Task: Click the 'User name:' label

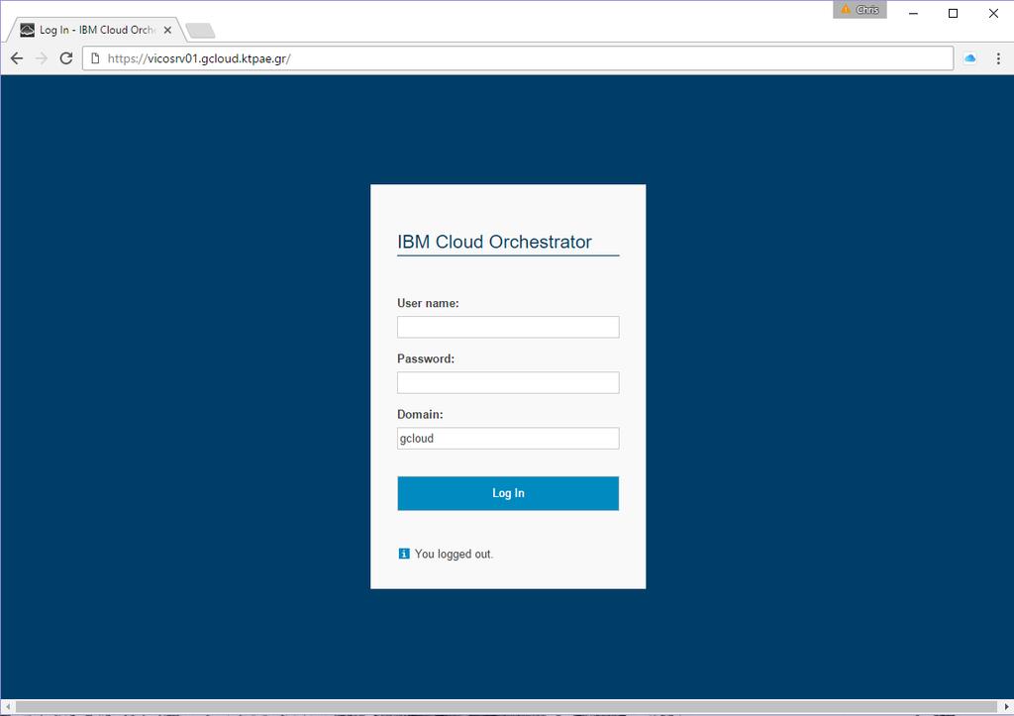Action: coord(428,303)
